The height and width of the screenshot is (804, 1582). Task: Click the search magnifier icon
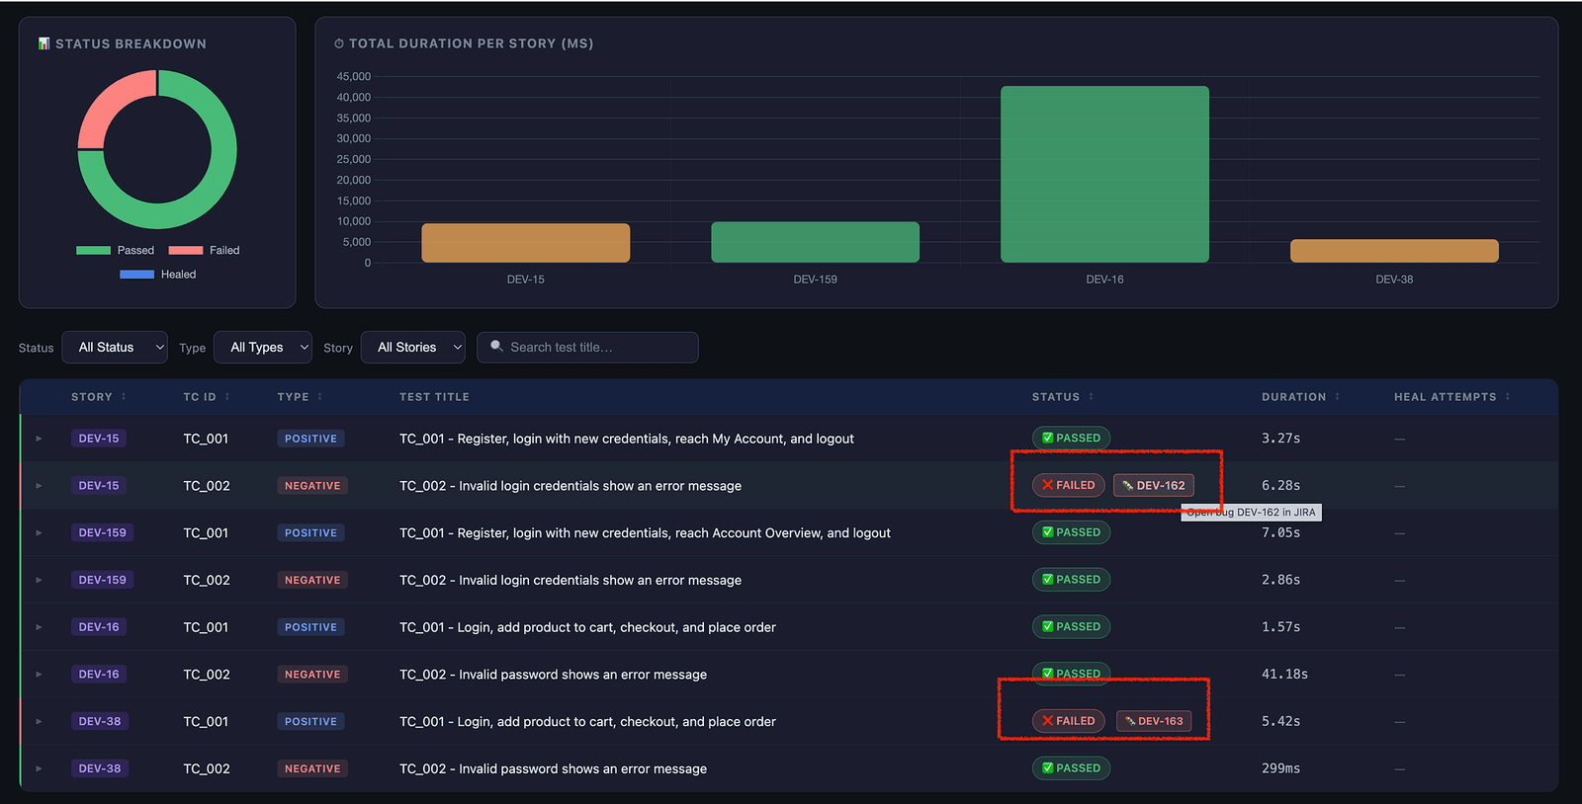pyautogui.click(x=496, y=347)
